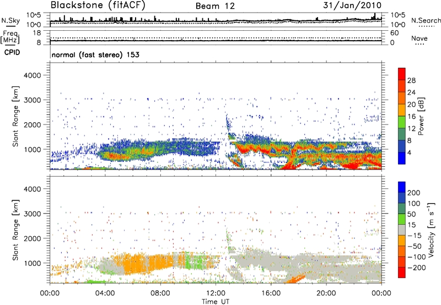Click the 'Time UT' axis title
This screenshot has height=305, width=441.
coord(216,302)
